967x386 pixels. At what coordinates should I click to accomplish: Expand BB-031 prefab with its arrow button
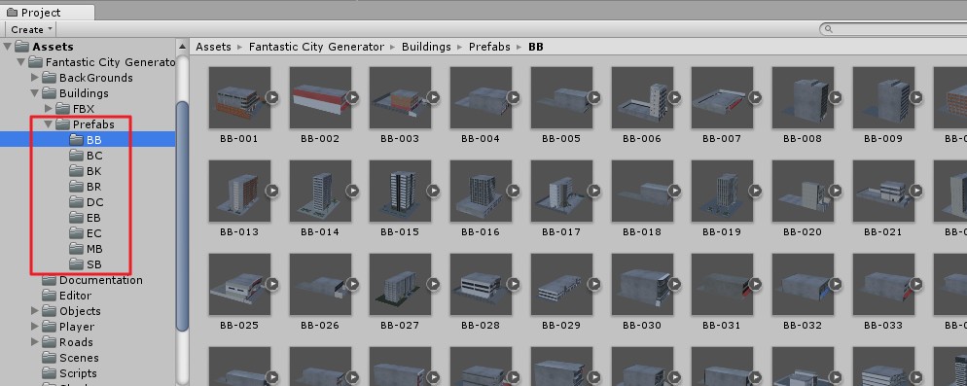point(756,284)
